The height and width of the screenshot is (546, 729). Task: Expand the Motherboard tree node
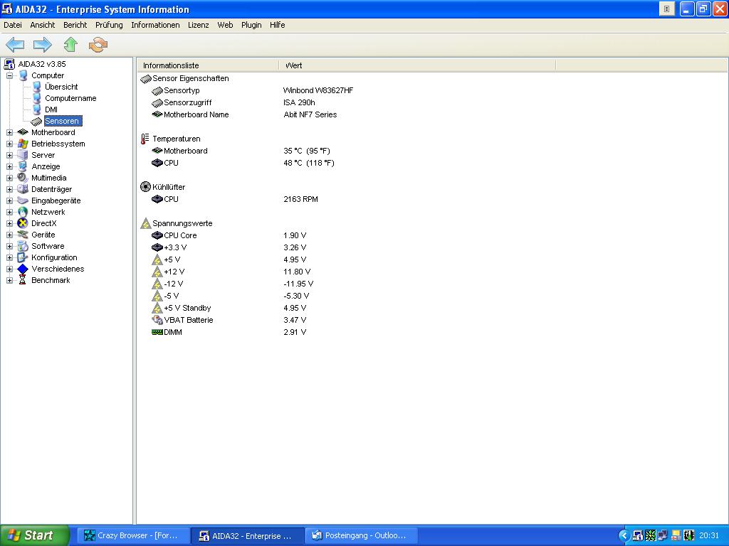[9, 132]
